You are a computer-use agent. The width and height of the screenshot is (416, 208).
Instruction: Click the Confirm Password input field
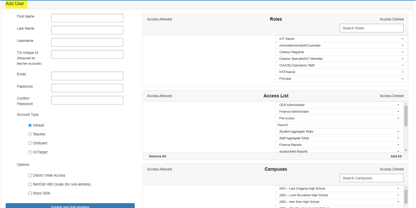(x=87, y=100)
